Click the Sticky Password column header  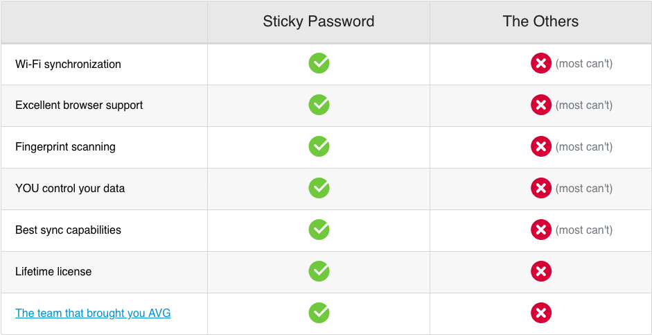[x=319, y=22]
